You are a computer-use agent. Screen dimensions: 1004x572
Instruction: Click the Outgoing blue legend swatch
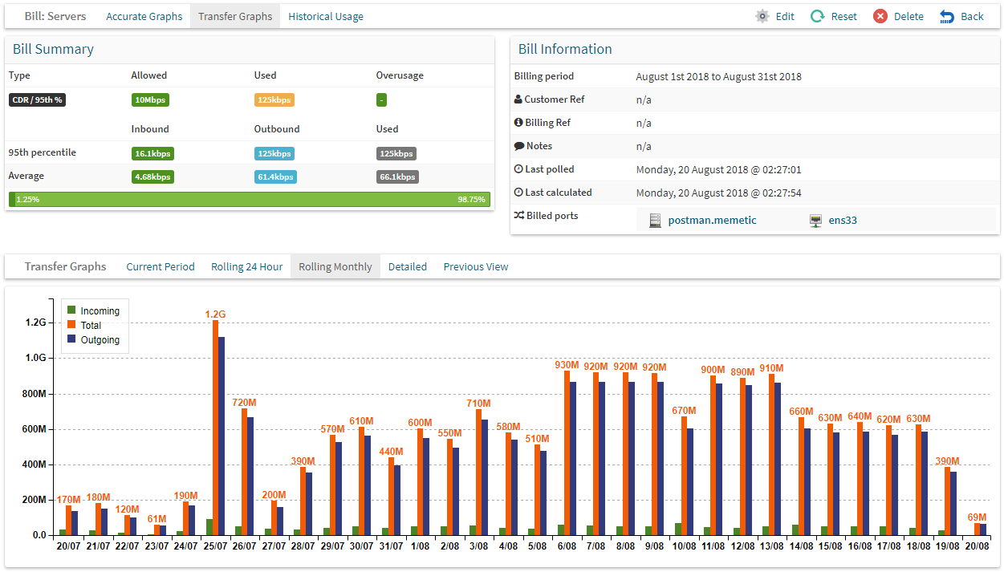click(71, 339)
